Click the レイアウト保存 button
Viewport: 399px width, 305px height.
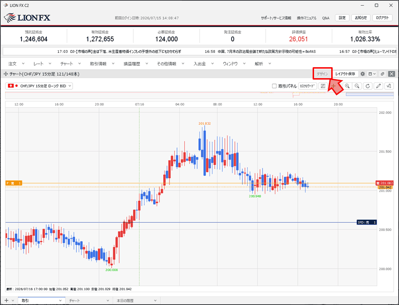pyautogui.click(x=346, y=74)
